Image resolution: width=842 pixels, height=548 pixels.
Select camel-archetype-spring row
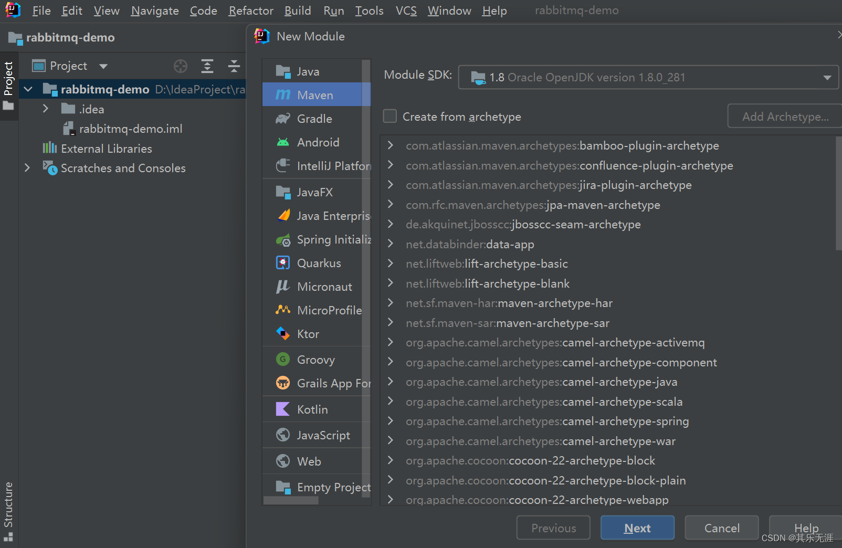coord(609,421)
